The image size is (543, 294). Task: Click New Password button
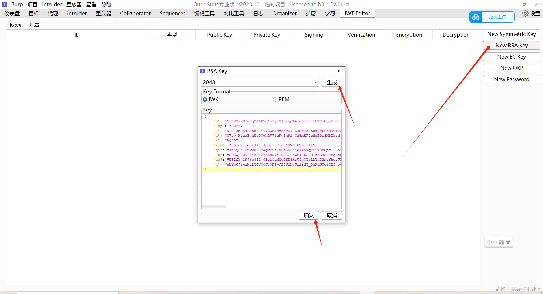tap(512, 79)
